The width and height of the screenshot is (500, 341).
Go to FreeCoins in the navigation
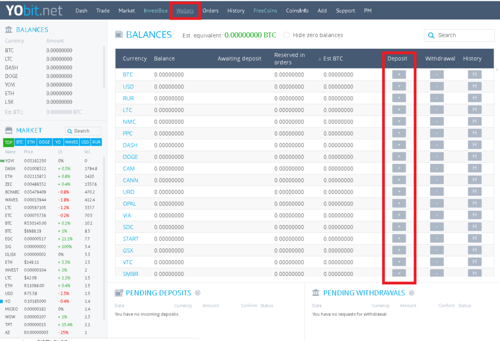[265, 11]
